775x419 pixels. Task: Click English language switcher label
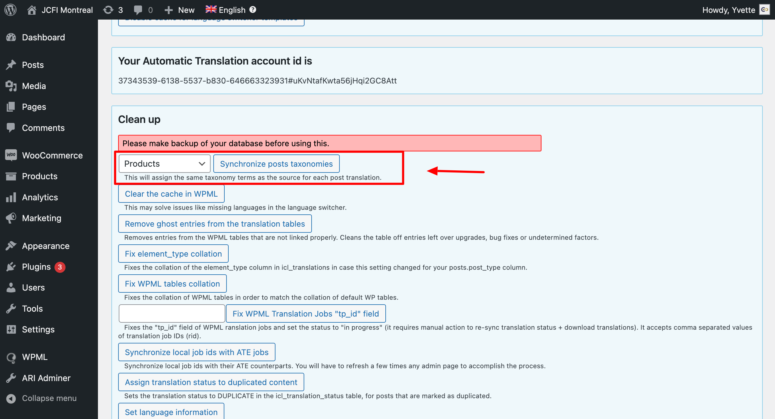pos(232,10)
